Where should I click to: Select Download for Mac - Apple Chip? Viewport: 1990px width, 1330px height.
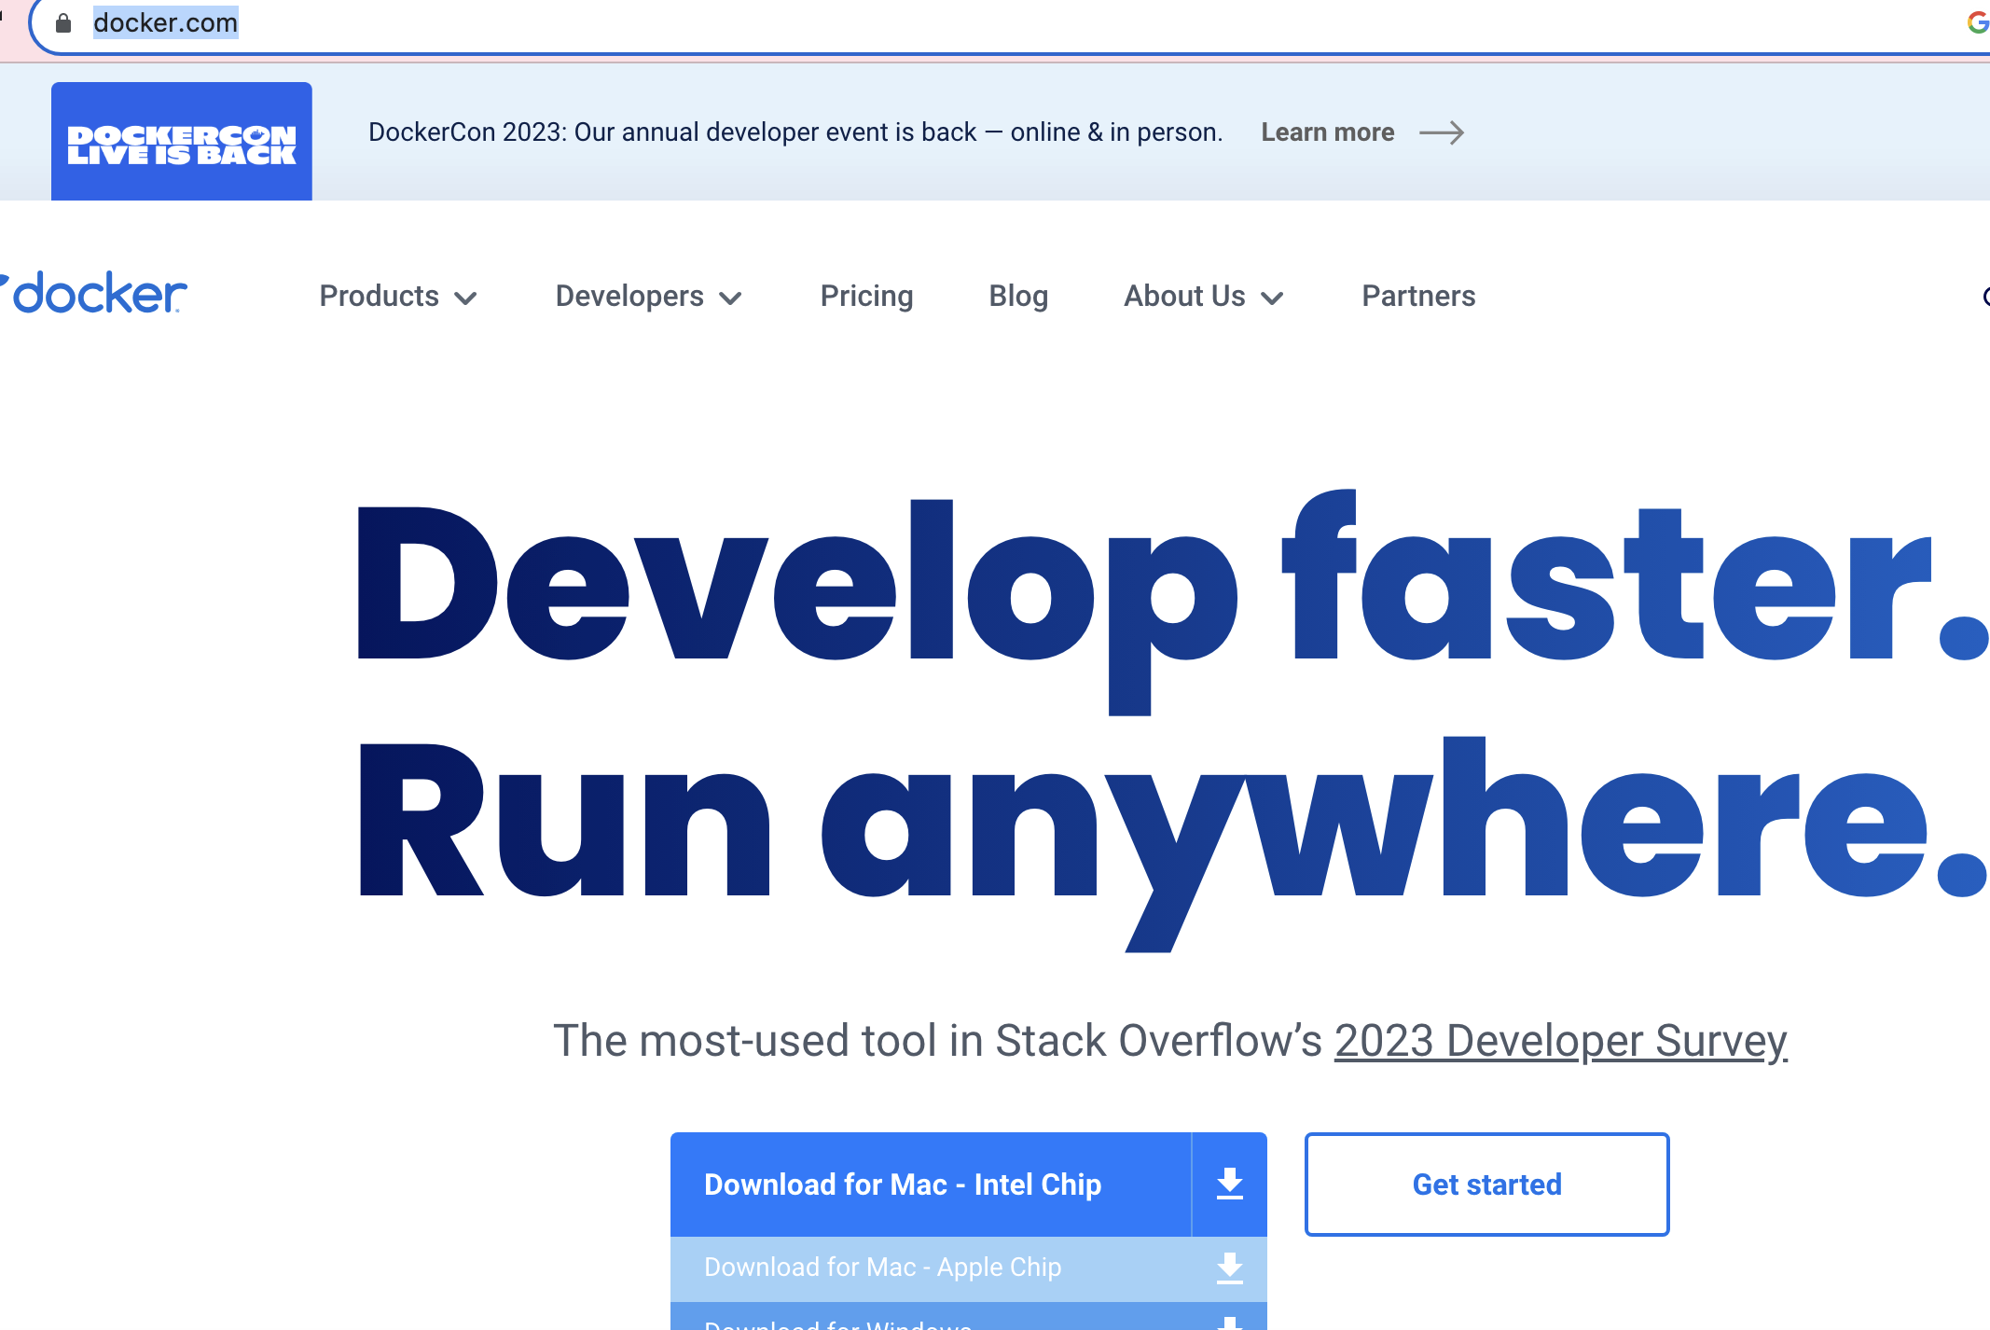point(882,1268)
